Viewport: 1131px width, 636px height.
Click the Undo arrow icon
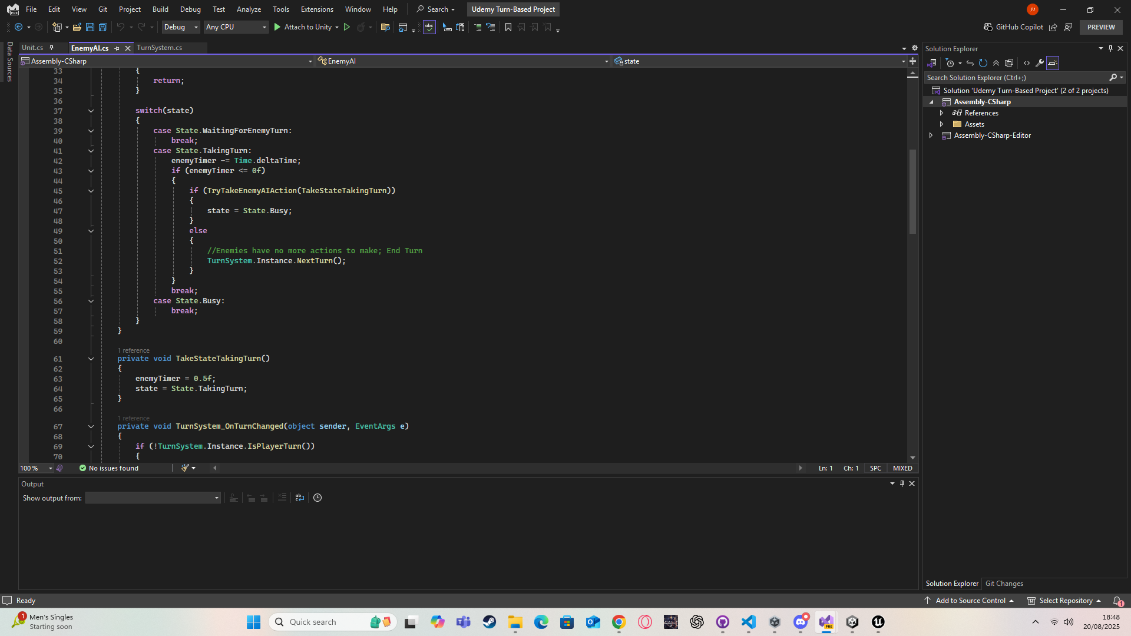(x=120, y=27)
